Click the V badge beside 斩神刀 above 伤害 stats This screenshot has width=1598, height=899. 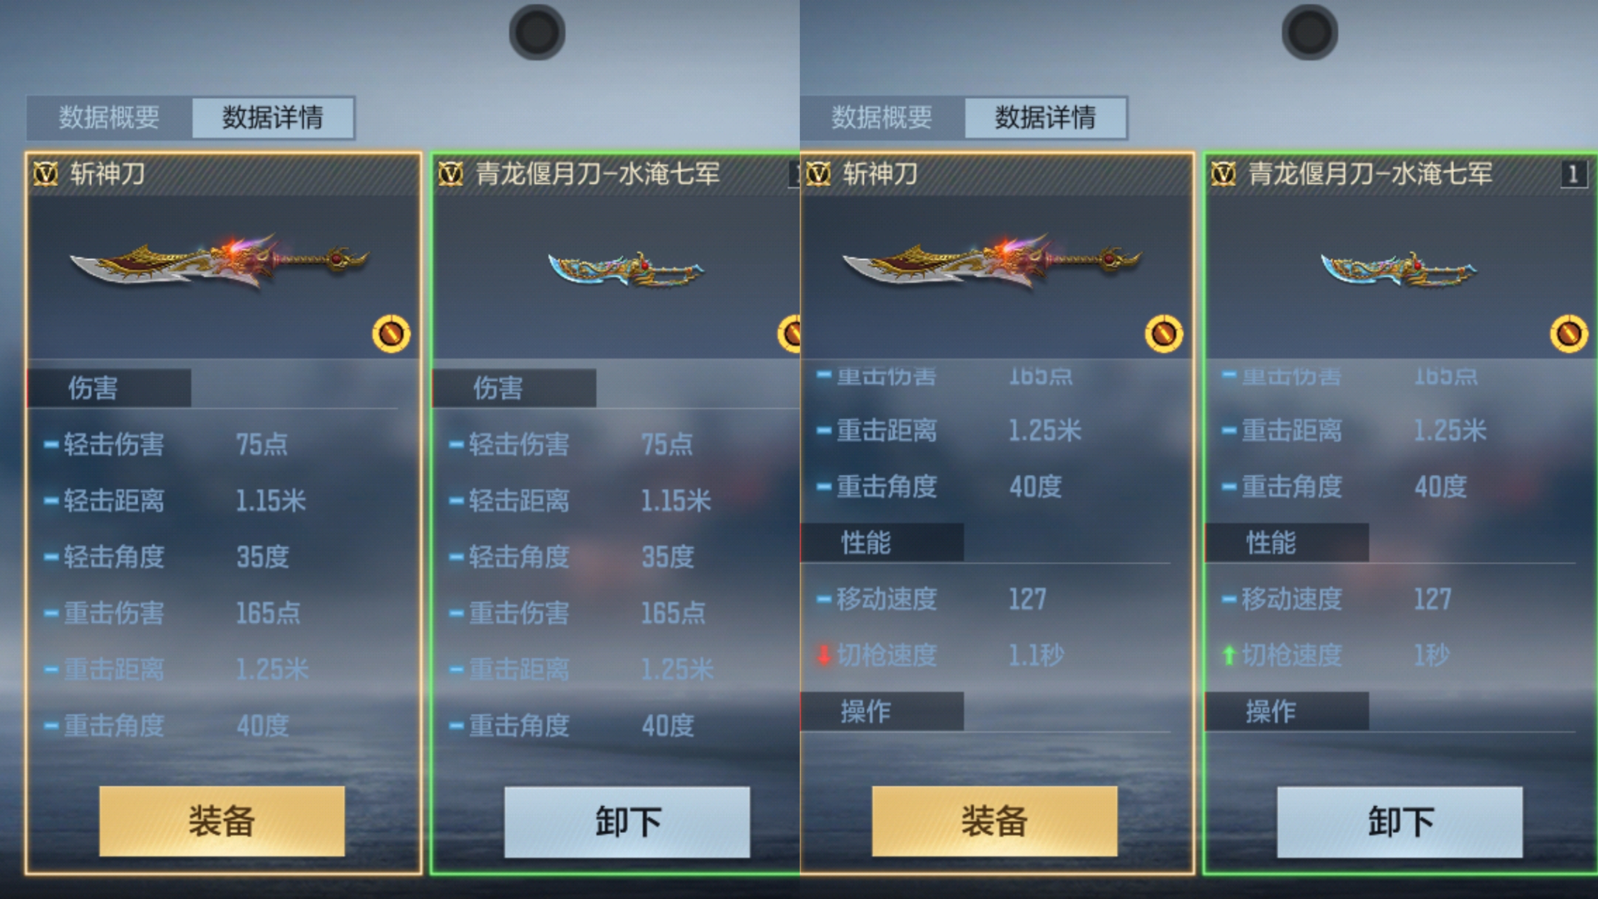click(45, 174)
